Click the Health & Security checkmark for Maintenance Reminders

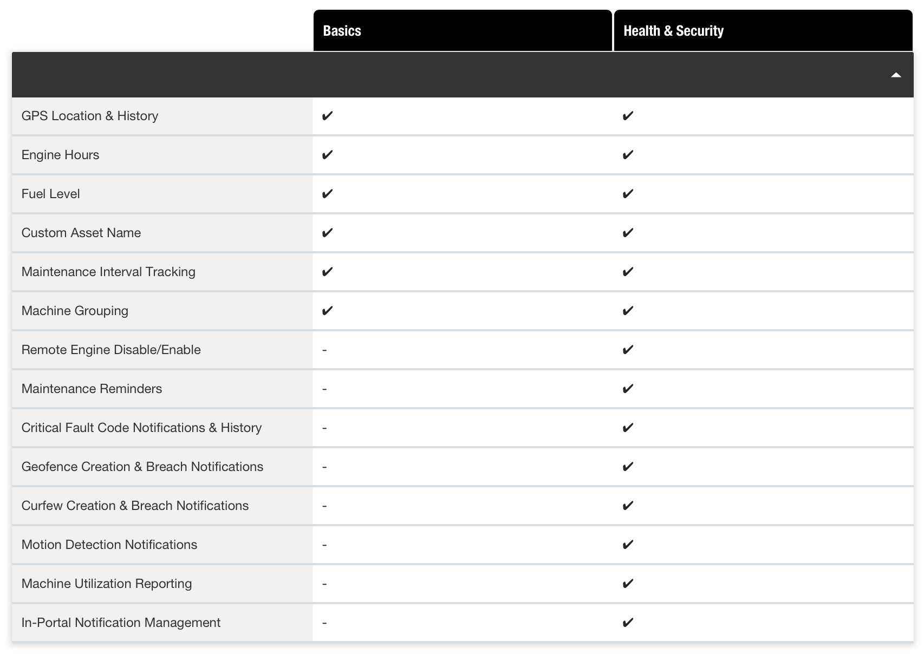click(628, 389)
